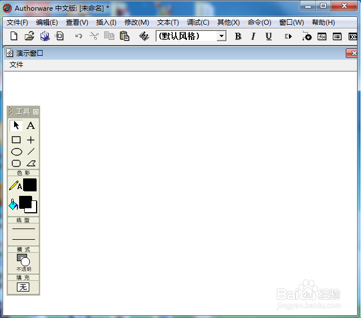Close the Tools palette
This screenshot has width=361, height=318.
point(35,112)
